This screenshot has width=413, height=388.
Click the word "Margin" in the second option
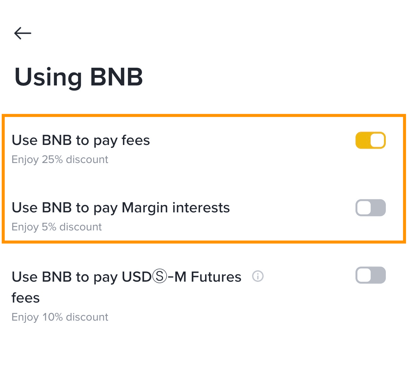click(145, 208)
